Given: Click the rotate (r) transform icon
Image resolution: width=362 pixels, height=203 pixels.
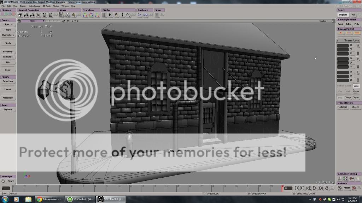Looking at the screenshot, I should click(358, 59).
